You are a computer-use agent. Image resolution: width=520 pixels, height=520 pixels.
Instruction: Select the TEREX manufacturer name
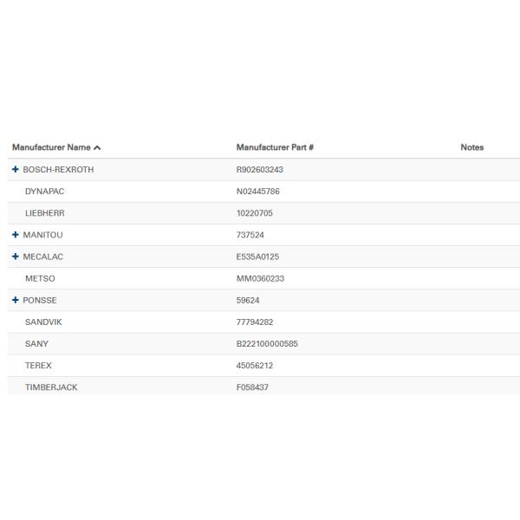[39, 365]
